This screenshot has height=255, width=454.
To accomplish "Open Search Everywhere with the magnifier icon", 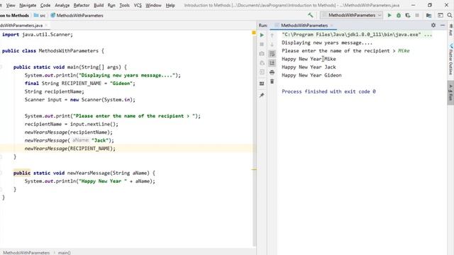I will [x=450, y=16].
